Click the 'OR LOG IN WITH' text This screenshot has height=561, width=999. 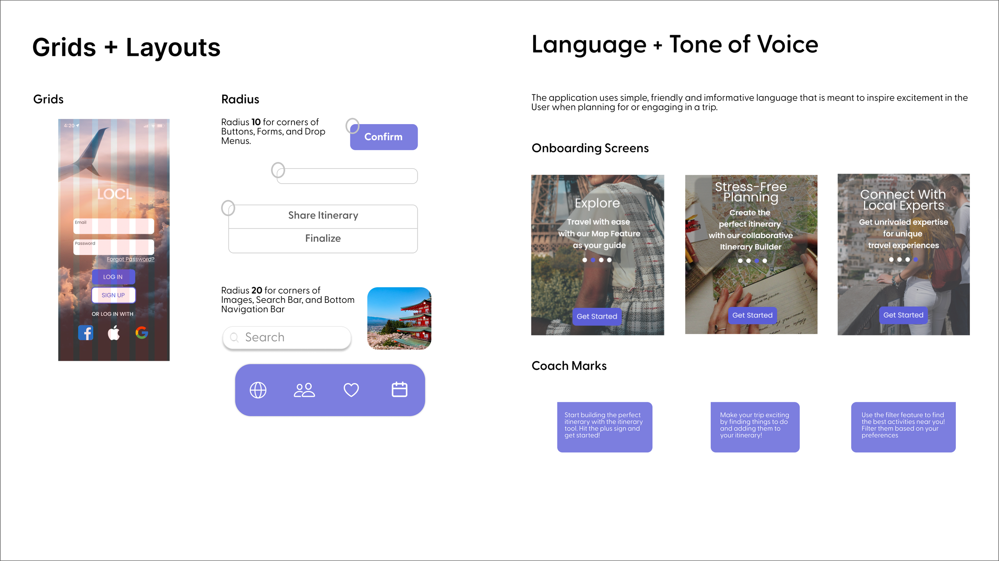[113, 314]
